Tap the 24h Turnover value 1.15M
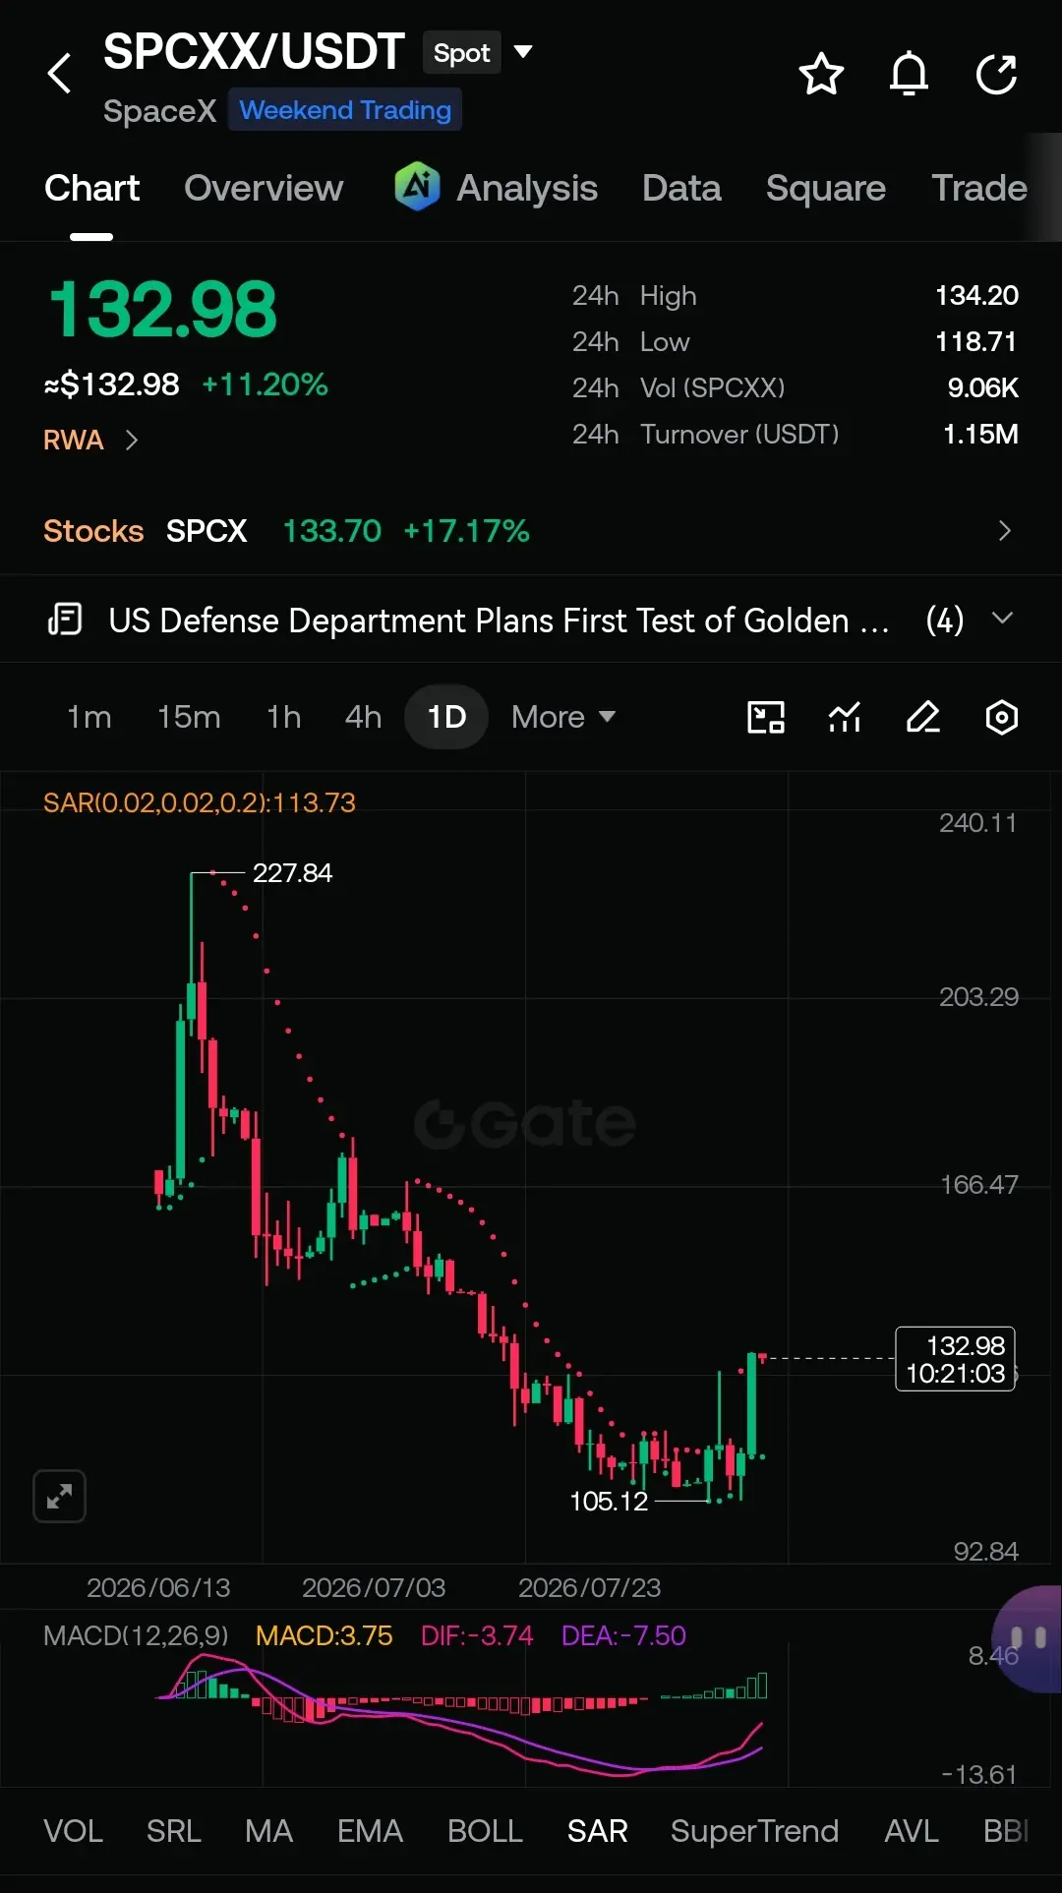 coord(980,434)
